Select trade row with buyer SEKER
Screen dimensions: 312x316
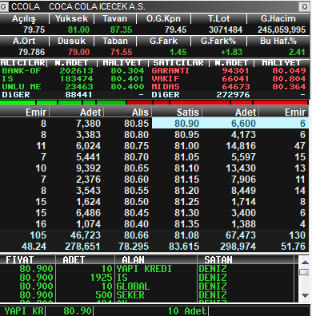[146, 295]
